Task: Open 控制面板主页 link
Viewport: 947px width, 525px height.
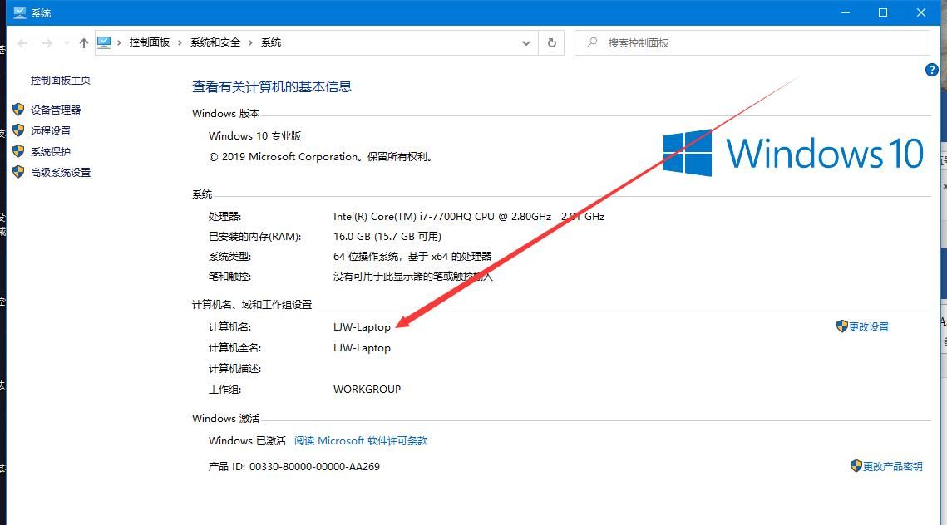Action: pyautogui.click(x=61, y=81)
